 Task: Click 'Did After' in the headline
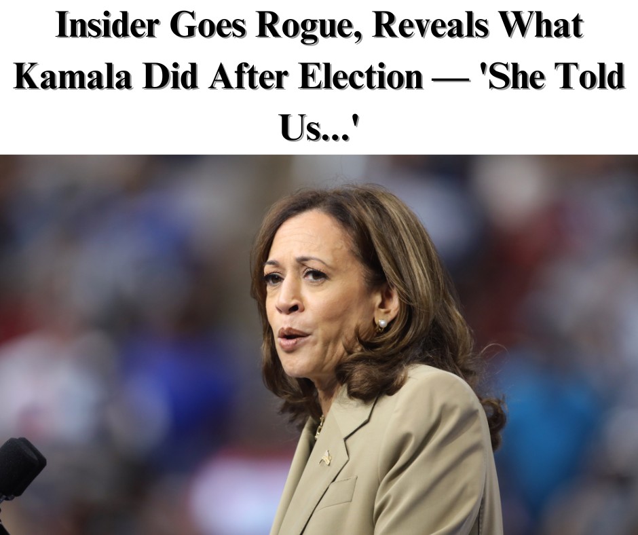point(216,76)
